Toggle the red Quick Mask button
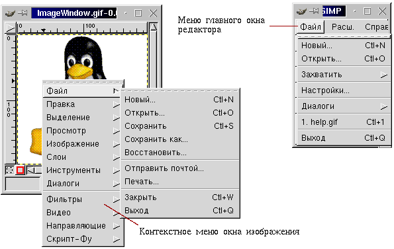This screenshot has width=394, height=249. 20,170
